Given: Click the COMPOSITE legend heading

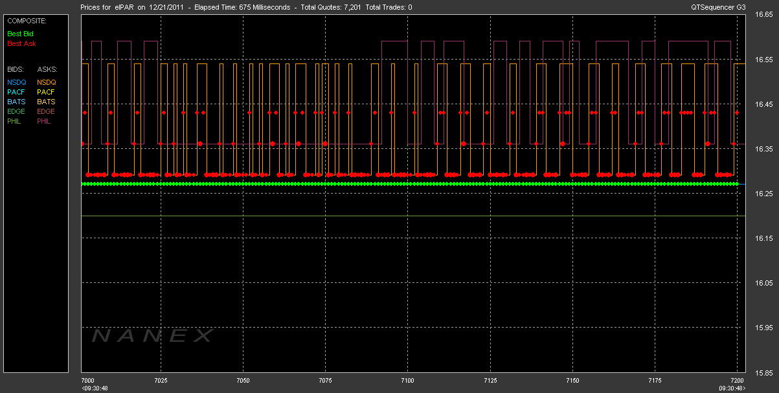Looking at the screenshot, I should (x=26, y=21).
